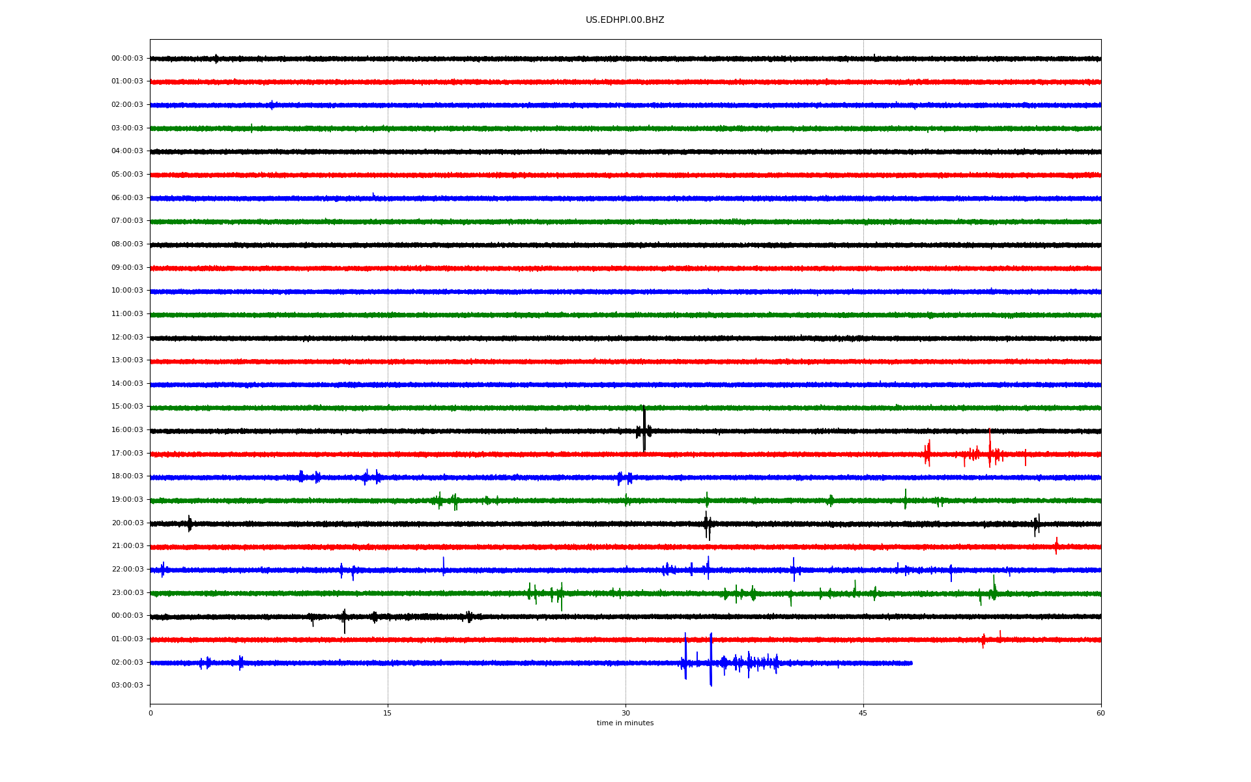This screenshot has width=1251, height=782.
Task: Click the x-axis tick label 30
Action: pyautogui.click(x=625, y=714)
